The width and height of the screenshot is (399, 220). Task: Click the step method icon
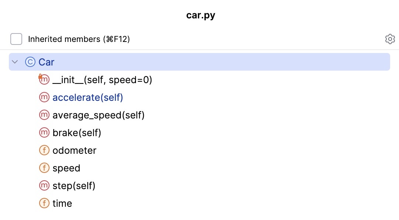point(44,185)
